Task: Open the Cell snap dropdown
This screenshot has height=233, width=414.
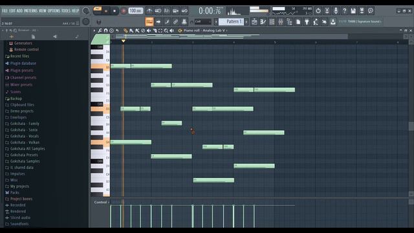Action: (202, 21)
